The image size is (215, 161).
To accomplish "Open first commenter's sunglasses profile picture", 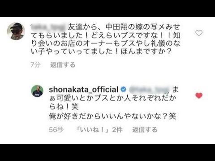I will coord(16,31).
